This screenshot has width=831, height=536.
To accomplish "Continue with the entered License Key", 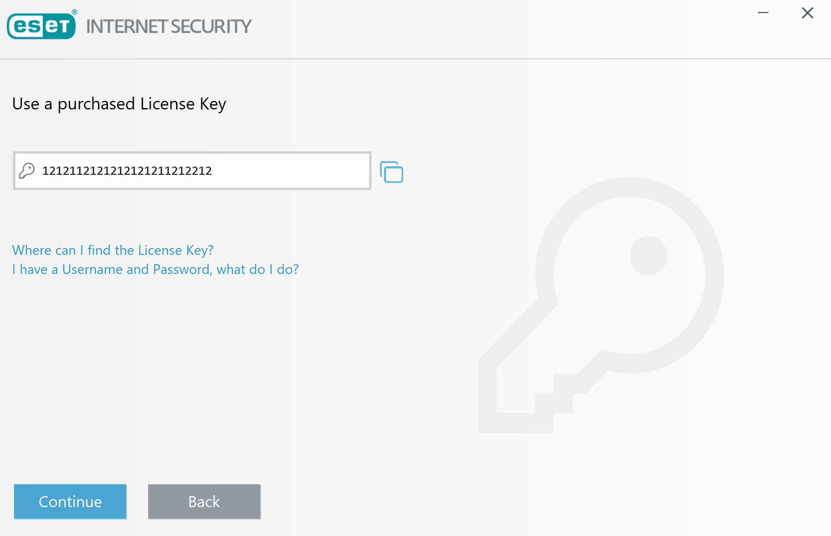I will pyautogui.click(x=70, y=502).
